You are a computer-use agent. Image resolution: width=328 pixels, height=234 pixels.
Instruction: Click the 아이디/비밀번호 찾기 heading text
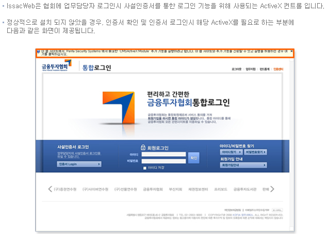[x=237, y=146]
